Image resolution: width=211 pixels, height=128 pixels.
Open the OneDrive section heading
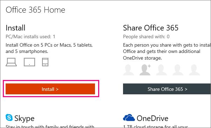152,118
